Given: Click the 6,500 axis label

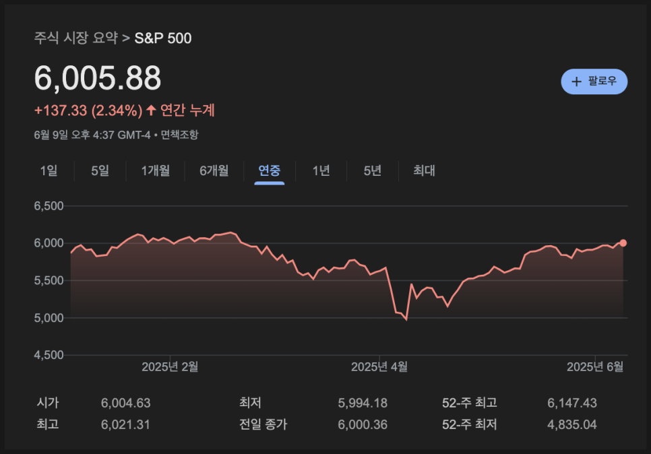Looking at the screenshot, I should click(x=49, y=206).
